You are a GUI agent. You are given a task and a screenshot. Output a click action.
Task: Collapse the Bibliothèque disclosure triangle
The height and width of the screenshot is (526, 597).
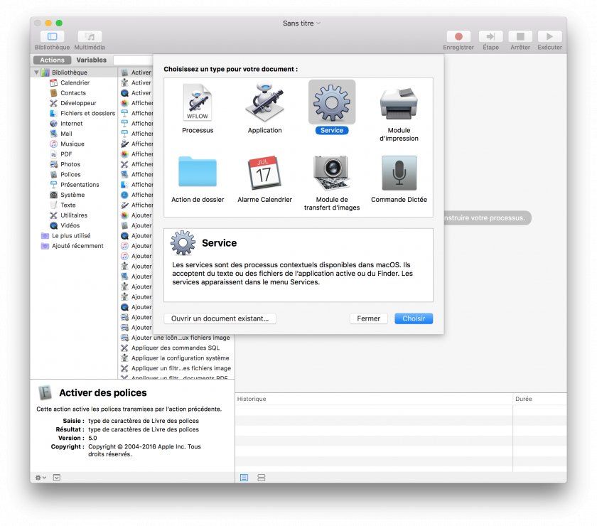[36, 73]
